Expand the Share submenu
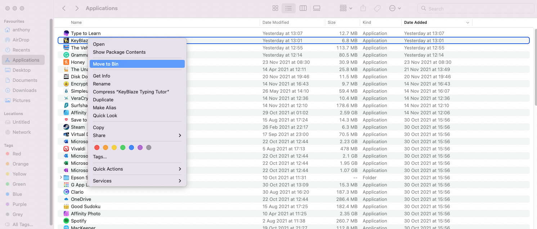Screen dimensions: 537x229 point(137,136)
